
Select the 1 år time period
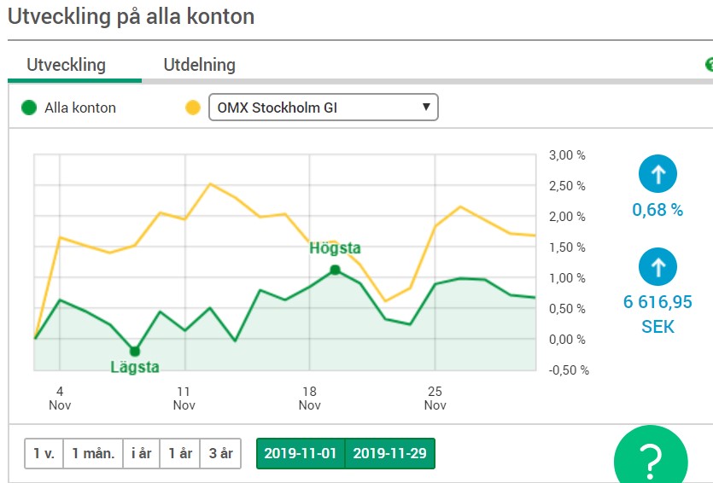(x=180, y=453)
